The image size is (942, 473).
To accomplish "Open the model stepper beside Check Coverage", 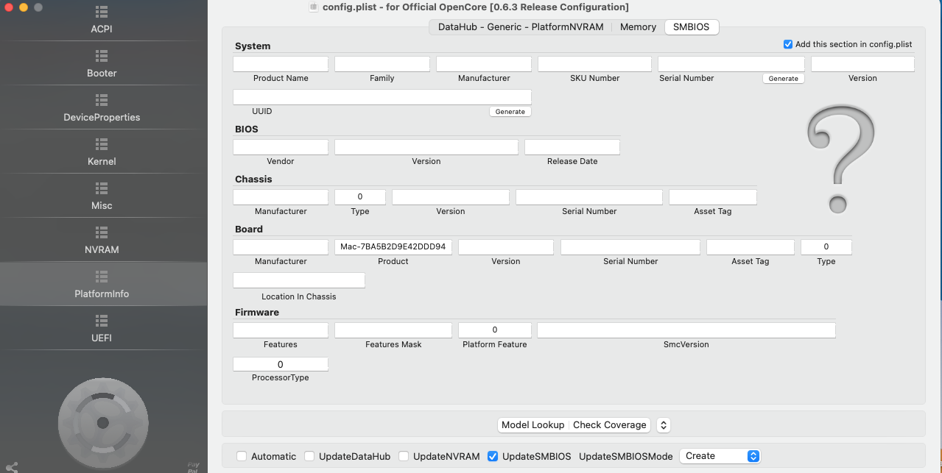I will (663, 425).
